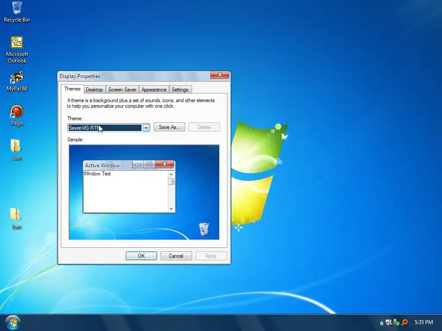Select the Microsoft Outlook desktop shortcut

17,50
